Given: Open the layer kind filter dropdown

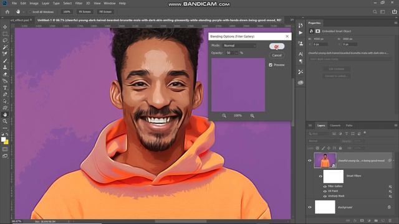Looking at the screenshot, I should click(319, 134).
